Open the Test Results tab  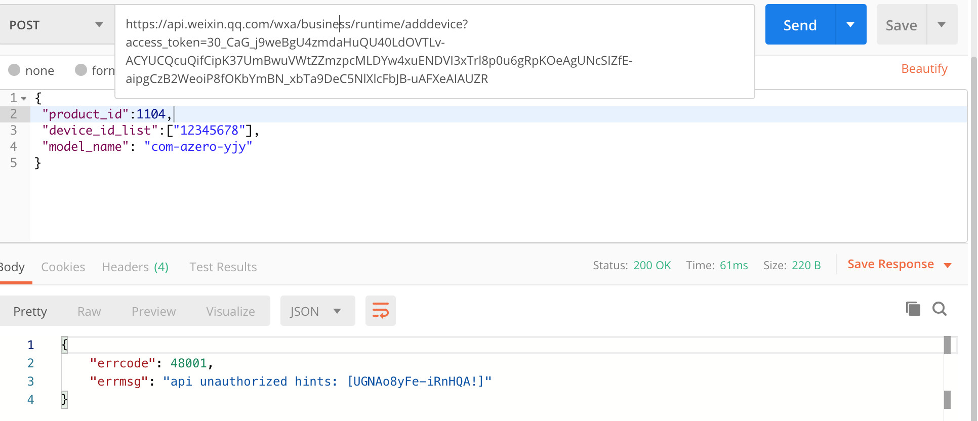[223, 267]
